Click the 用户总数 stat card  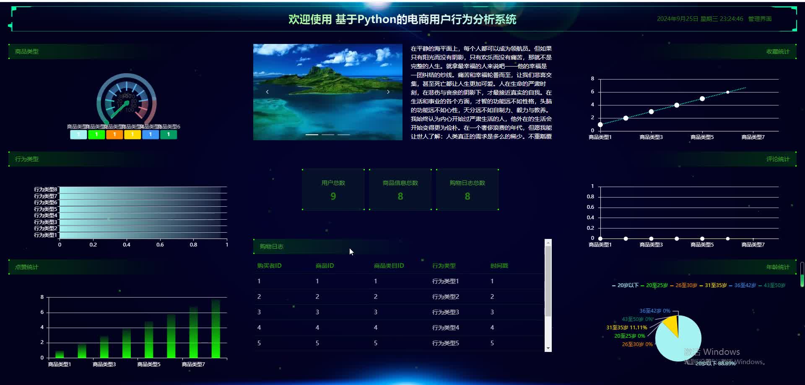tap(333, 190)
